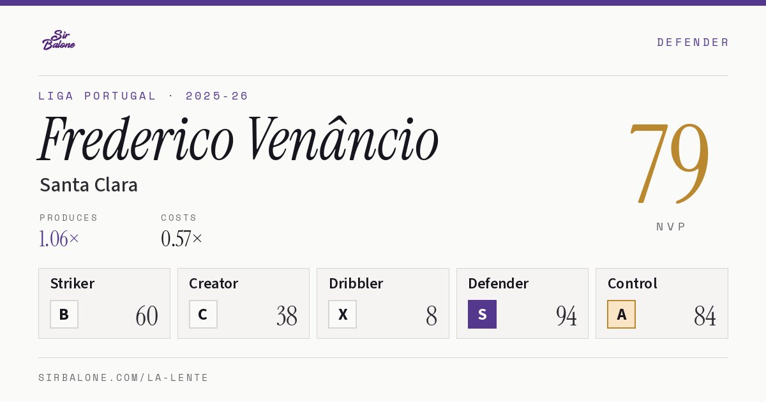Select the purple S grade badge
Image resolution: width=766 pixels, height=402 pixels.
coord(482,314)
